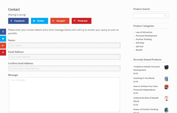
Task: Open Unblock the flow of Wealth Ebook link
Action: [146, 99]
